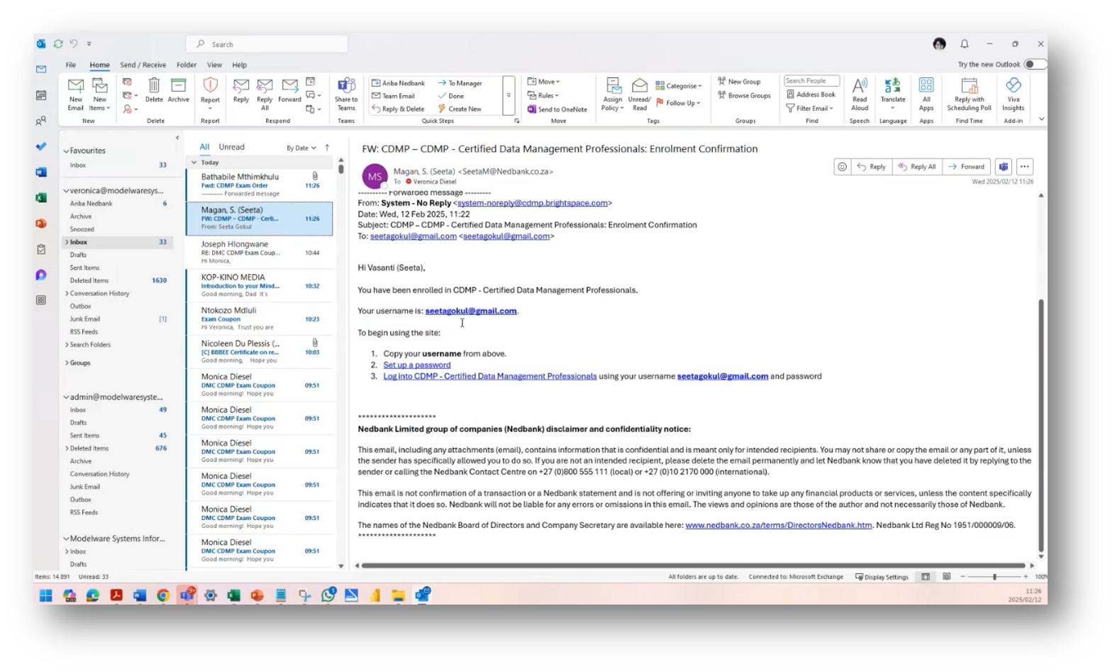Open Follow Up dropdown

click(679, 103)
